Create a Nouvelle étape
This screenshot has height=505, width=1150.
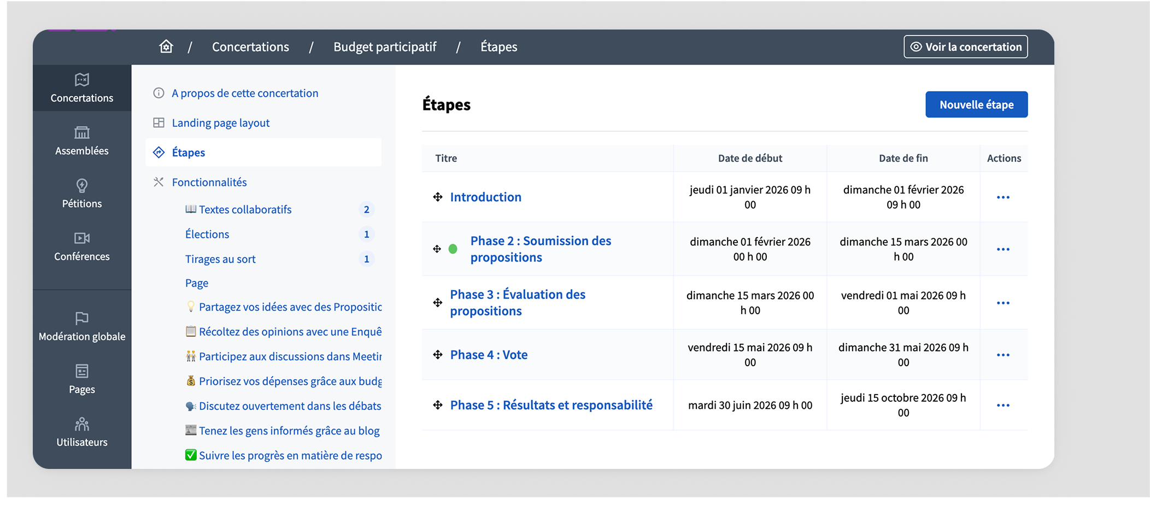[976, 104]
